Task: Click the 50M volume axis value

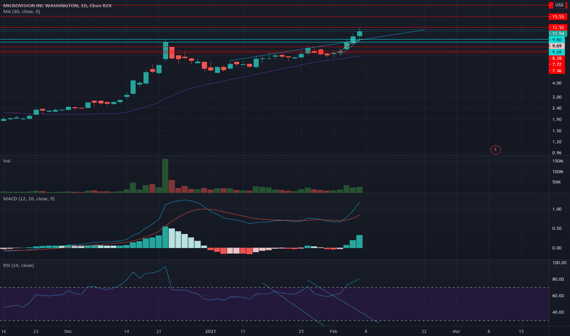Action: [x=557, y=182]
